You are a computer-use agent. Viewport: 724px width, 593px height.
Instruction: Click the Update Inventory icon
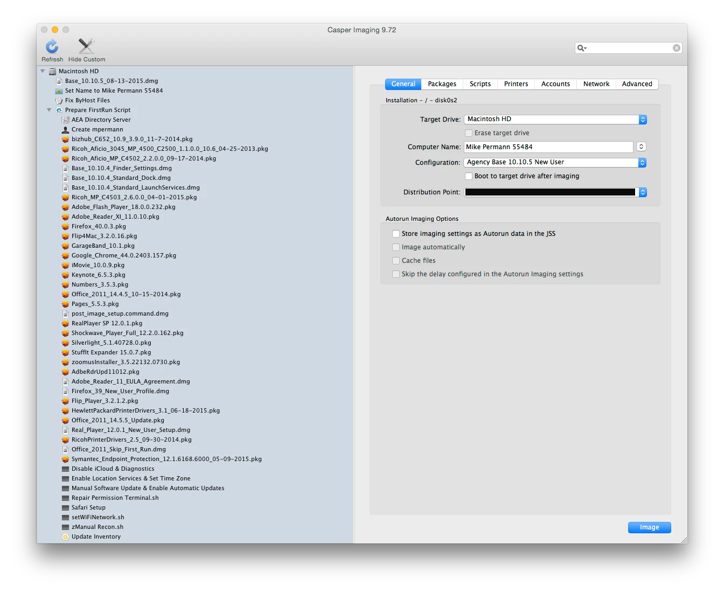pos(65,536)
